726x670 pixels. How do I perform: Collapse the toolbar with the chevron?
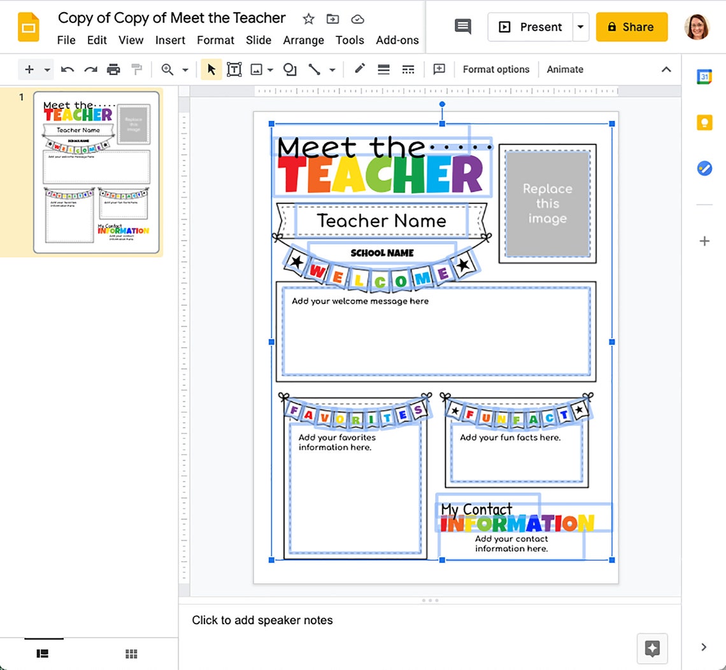pyautogui.click(x=666, y=69)
